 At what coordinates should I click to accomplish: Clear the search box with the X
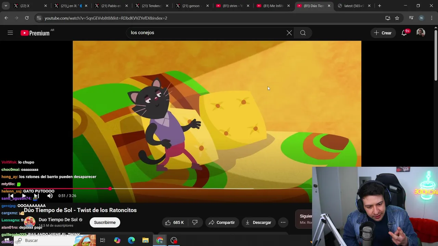pyautogui.click(x=289, y=33)
